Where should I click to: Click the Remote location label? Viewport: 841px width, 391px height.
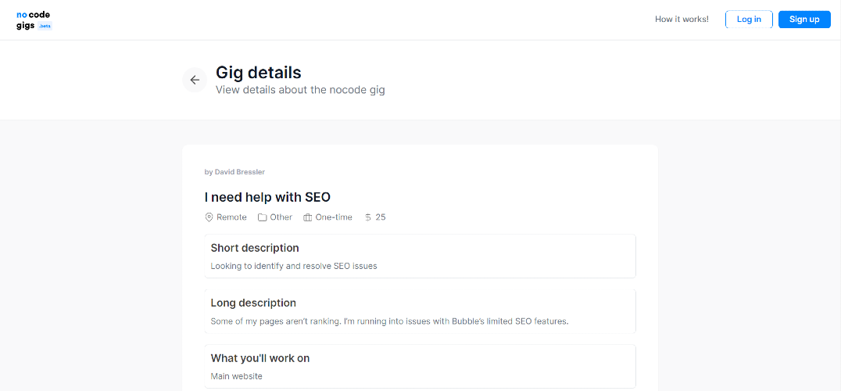coord(231,217)
